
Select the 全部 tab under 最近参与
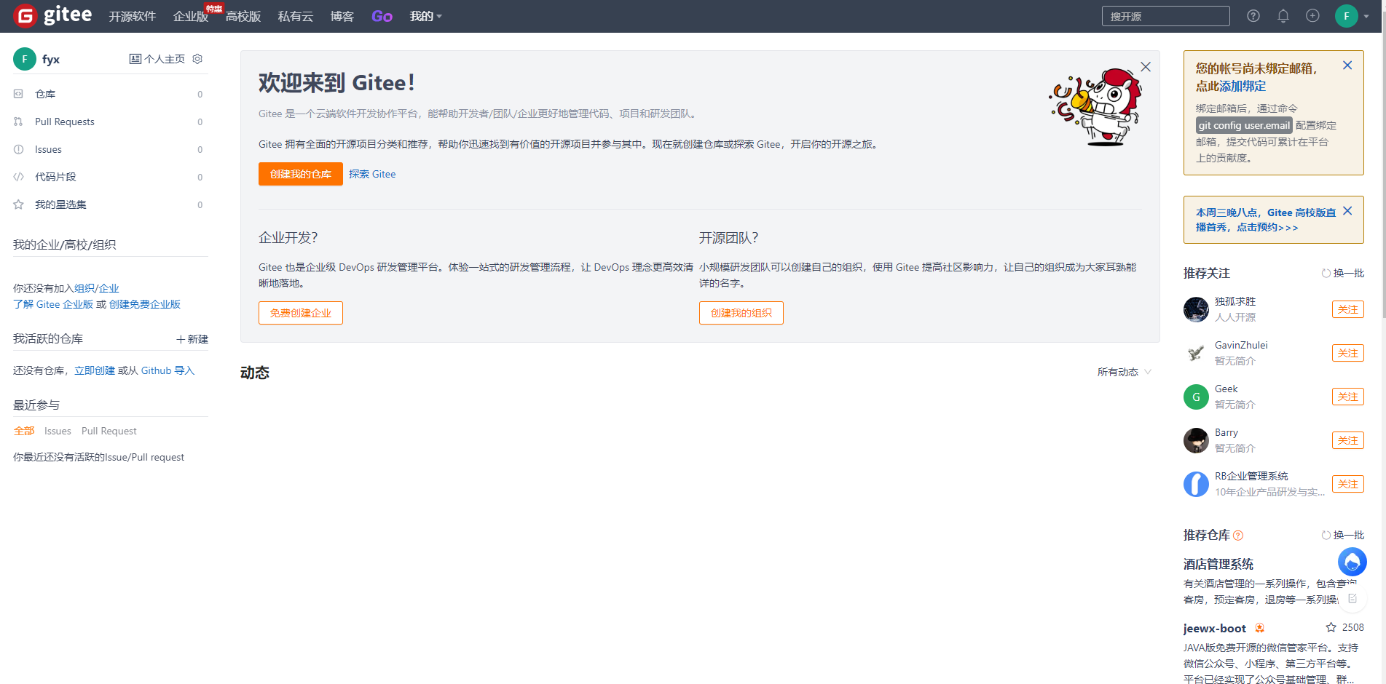coord(24,431)
